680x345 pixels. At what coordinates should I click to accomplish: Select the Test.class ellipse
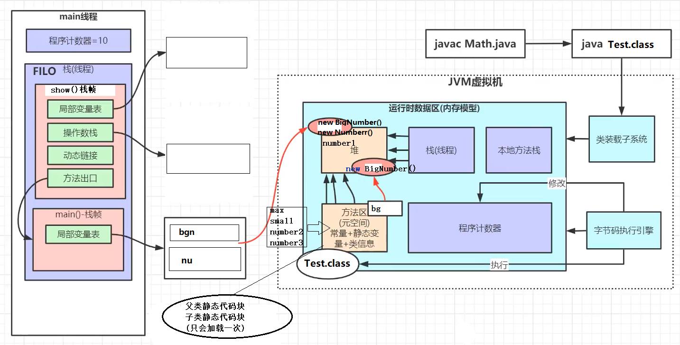pyautogui.click(x=327, y=263)
